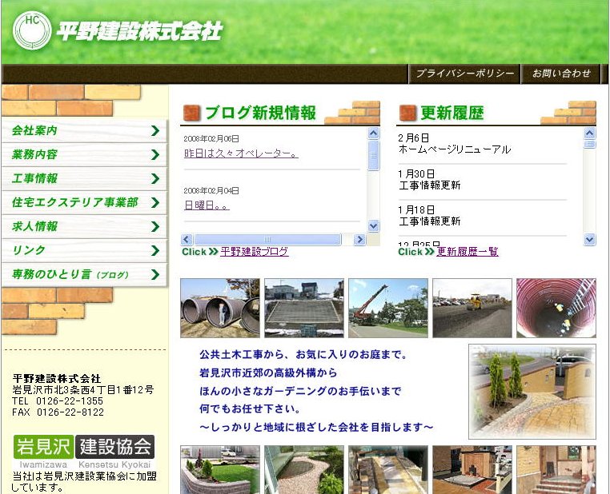Image resolution: width=610 pixels, height=494 pixels.
Task: Follow the 更新履歴一覧 link
Action: (468, 251)
